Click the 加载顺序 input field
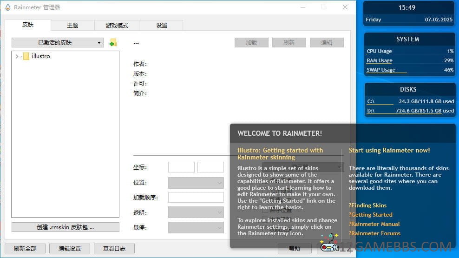The image size is (459, 258). 196,198
